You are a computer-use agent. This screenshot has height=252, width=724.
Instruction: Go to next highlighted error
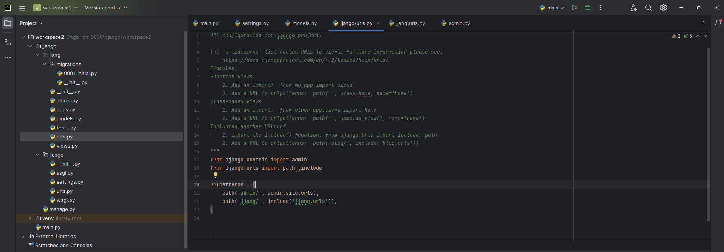coord(706,36)
